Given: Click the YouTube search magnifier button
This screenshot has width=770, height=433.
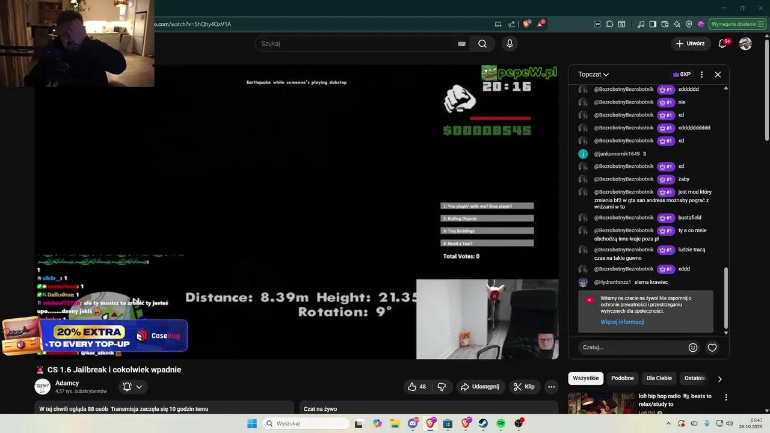Looking at the screenshot, I should pyautogui.click(x=482, y=44).
